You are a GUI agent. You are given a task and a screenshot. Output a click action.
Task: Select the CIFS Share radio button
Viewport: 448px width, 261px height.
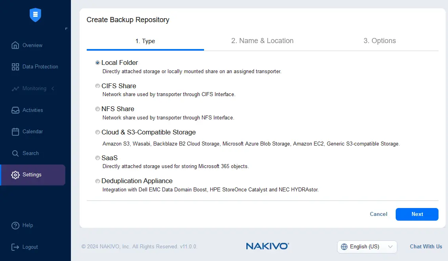pos(98,86)
